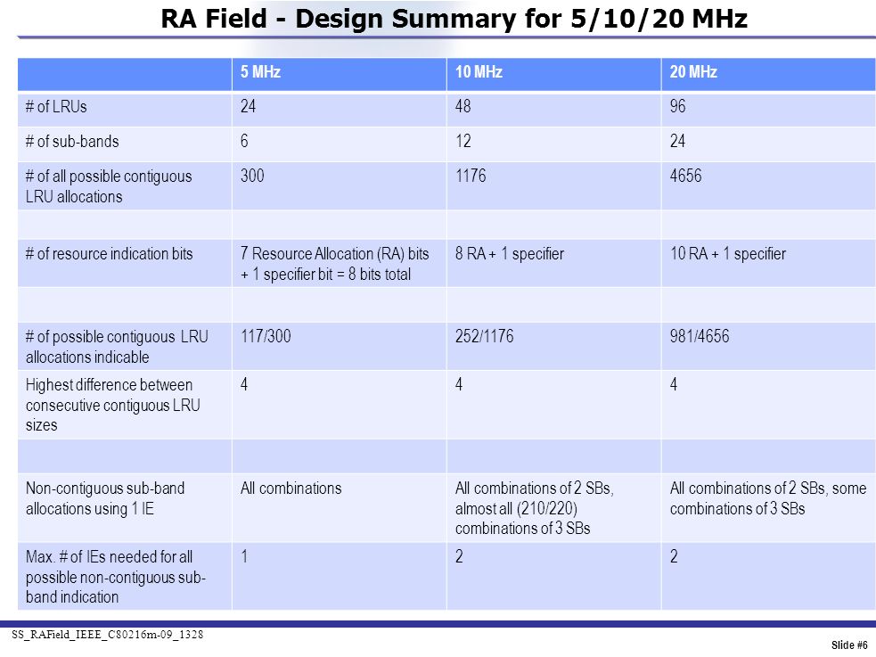Click the value 48 for LRUs
The image size is (876, 657).
(x=463, y=106)
